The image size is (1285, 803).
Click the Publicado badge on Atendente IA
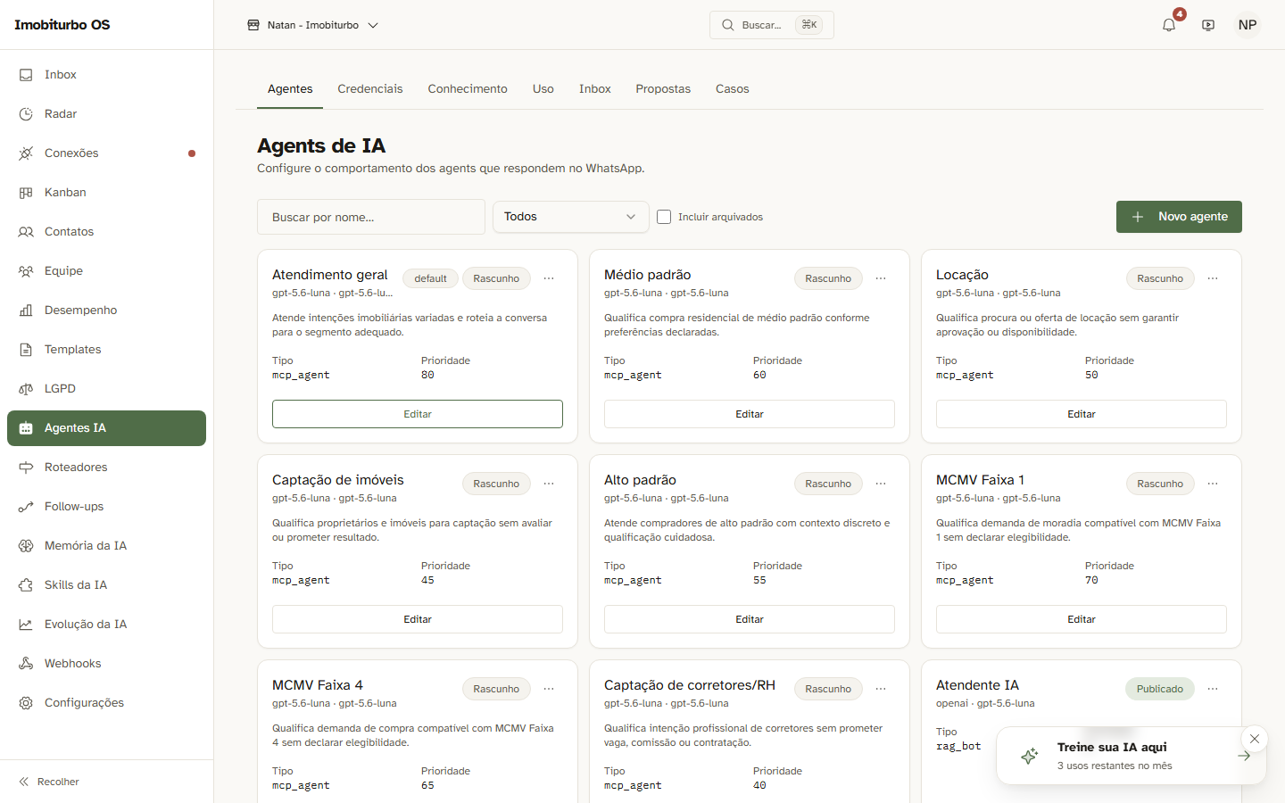coord(1160,689)
